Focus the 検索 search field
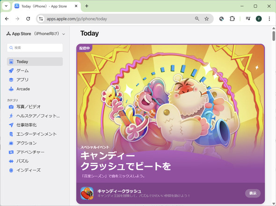This screenshot has width=276, height=206. coord(35,48)
